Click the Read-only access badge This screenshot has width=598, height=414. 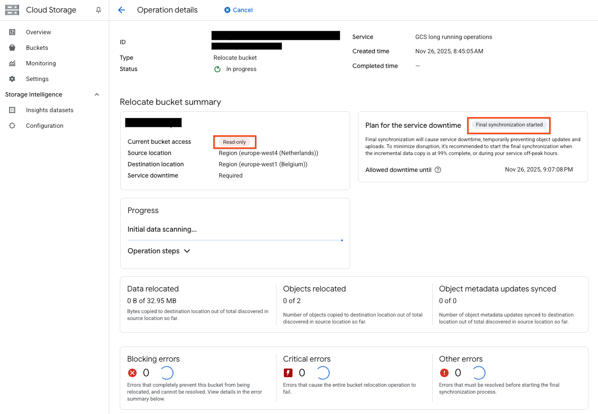click(234, 142)
